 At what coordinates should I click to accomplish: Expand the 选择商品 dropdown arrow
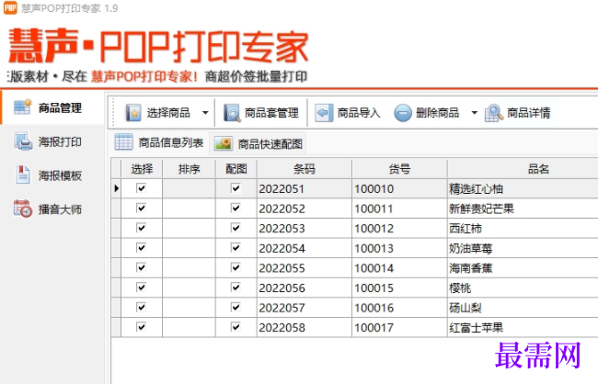[x=205, y=113]
